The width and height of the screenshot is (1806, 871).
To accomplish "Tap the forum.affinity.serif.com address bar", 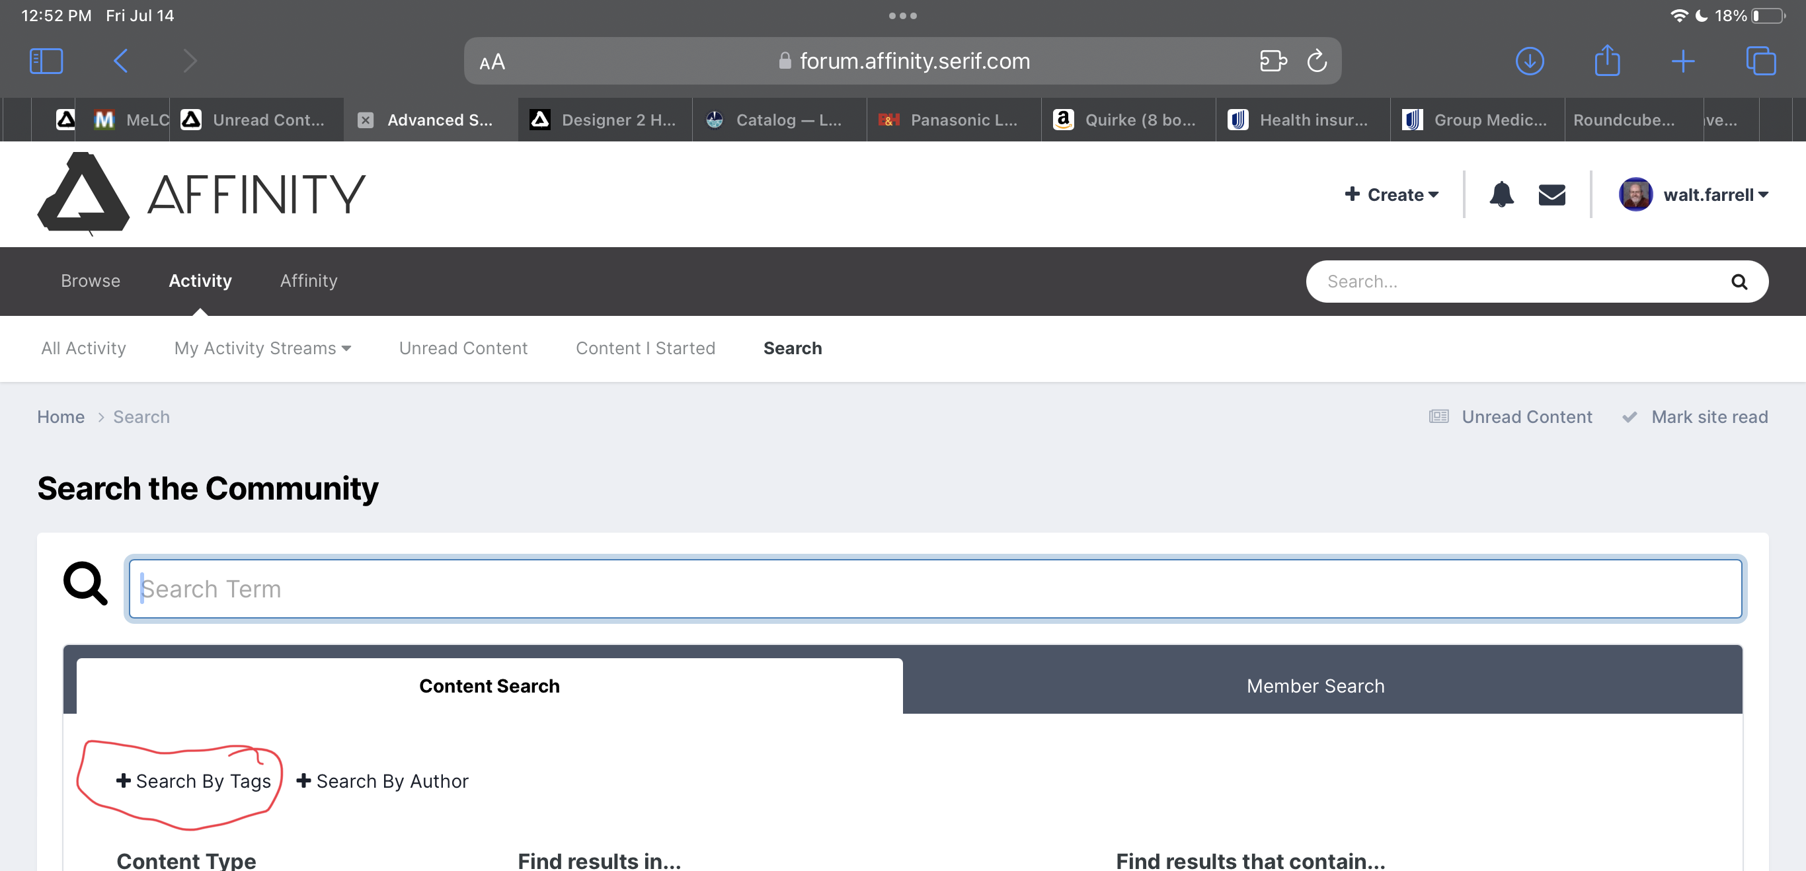I will click(903, 61).
